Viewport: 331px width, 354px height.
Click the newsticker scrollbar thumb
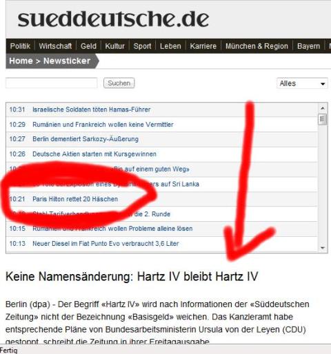tap(323, 119)
